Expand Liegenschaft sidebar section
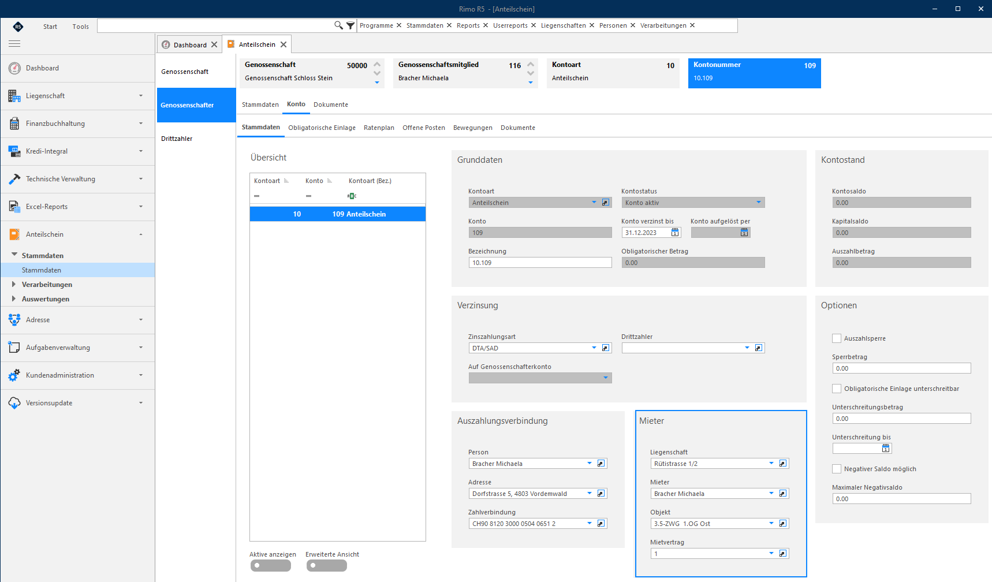The image size is (992, 582). [77, 96]
